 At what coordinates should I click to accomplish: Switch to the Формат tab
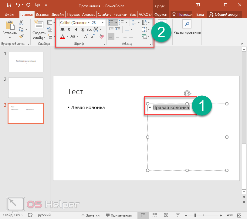tap(161, 15)
